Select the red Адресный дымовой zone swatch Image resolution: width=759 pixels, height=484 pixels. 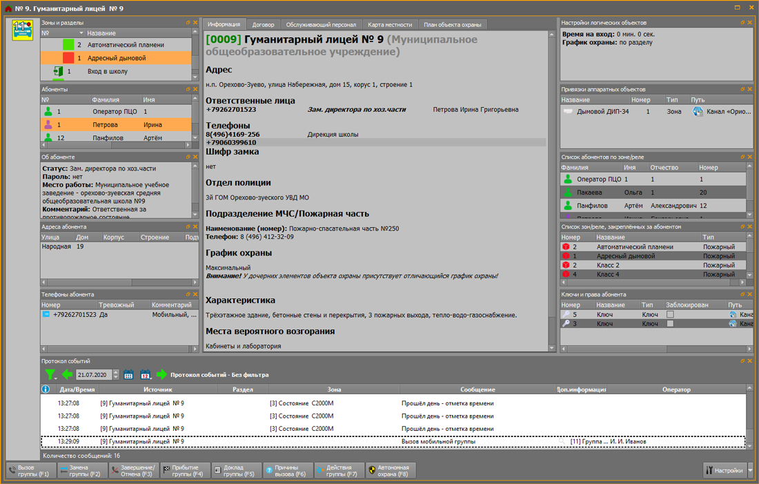click(68, 58)
